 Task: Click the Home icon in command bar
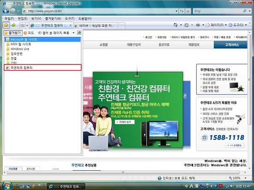click(175, 25)
